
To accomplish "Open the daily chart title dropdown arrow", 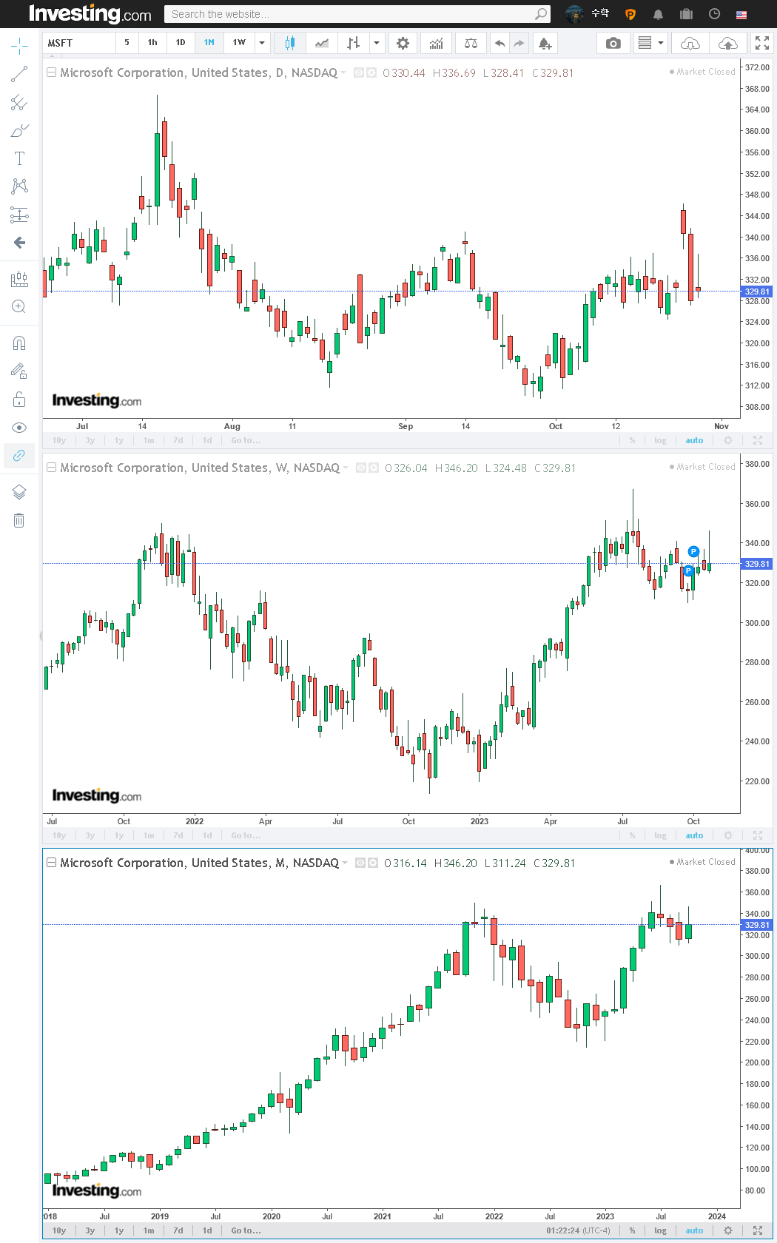I will pyautogui.click(x=344, y=73).
